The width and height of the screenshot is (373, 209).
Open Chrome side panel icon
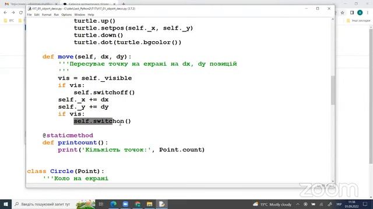pos(352,13)
